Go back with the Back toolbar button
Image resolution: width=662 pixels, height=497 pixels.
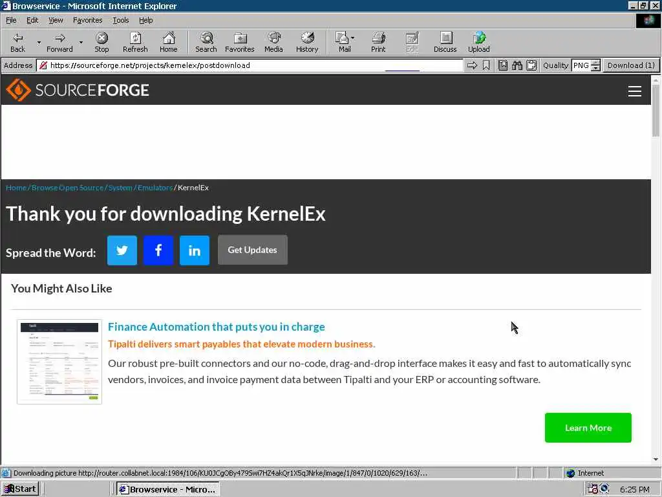[x=17, y=42]
